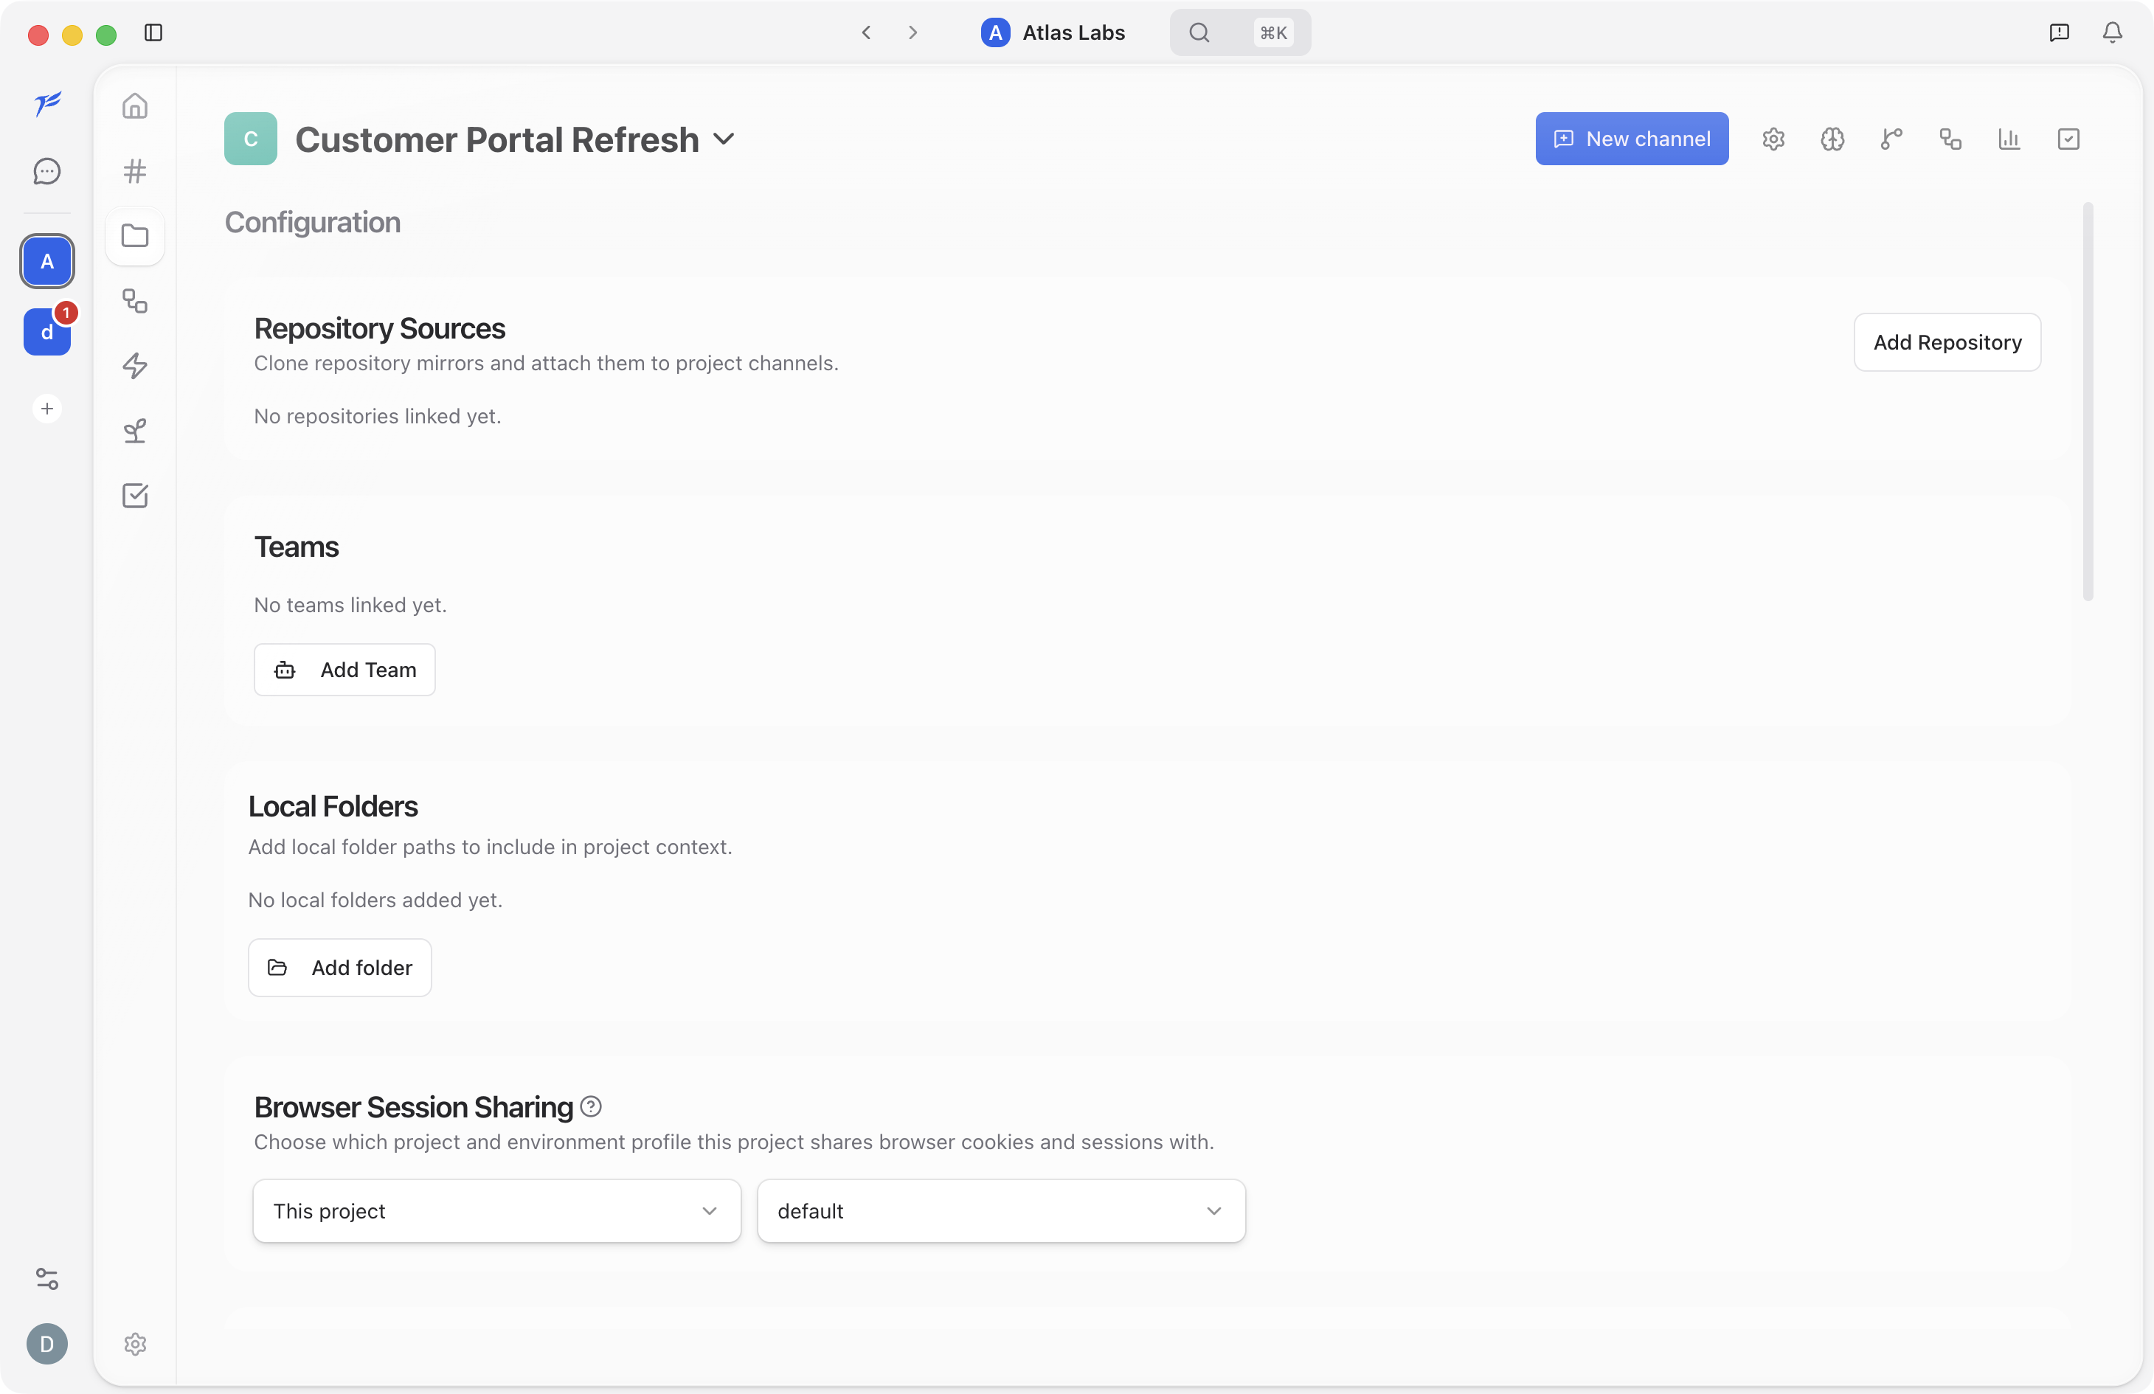This screenshot has height=1394, width=2154.
Task: Open tasks checkbox icon in sidebar
Action: tap(135, 495)
